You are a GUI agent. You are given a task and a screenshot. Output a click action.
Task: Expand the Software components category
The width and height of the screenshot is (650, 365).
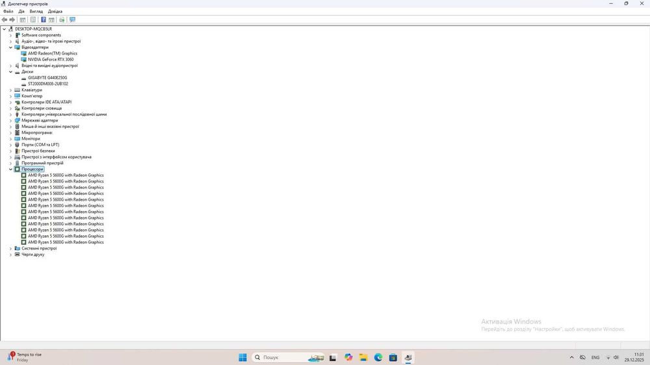(x=11, y=35)
